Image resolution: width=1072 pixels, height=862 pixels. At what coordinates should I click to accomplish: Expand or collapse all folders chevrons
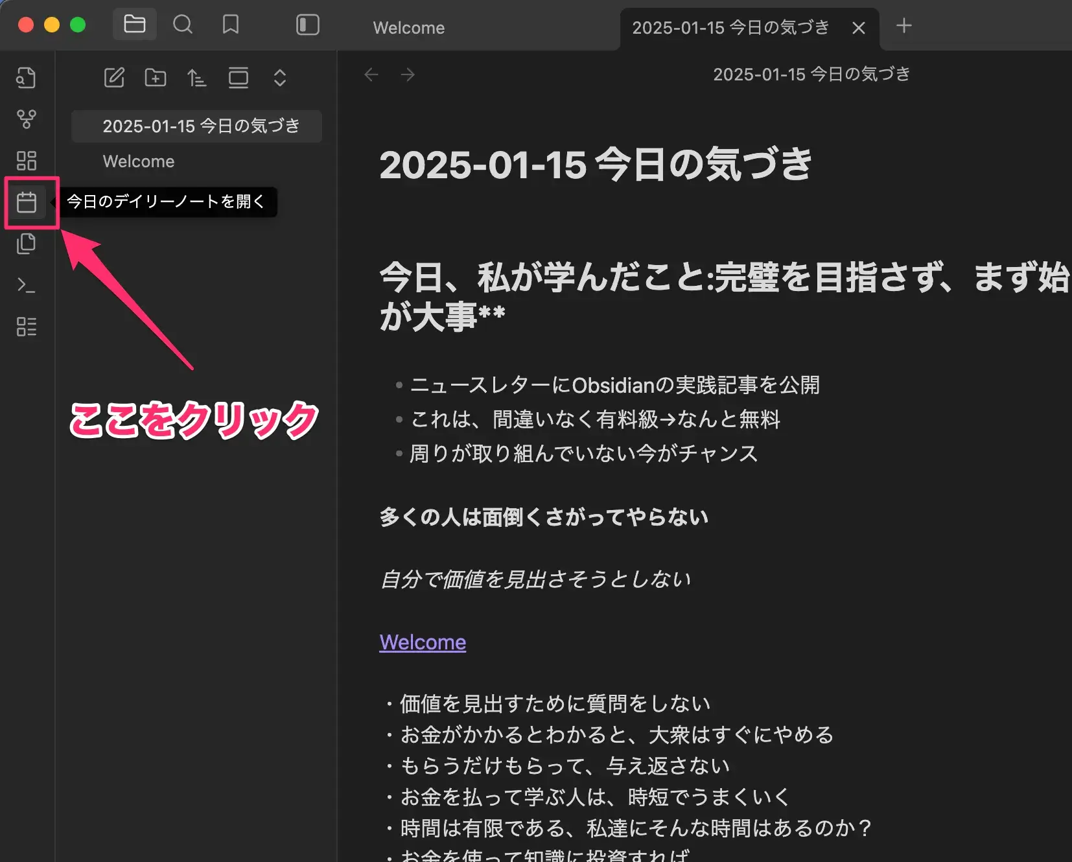point(280,78)
